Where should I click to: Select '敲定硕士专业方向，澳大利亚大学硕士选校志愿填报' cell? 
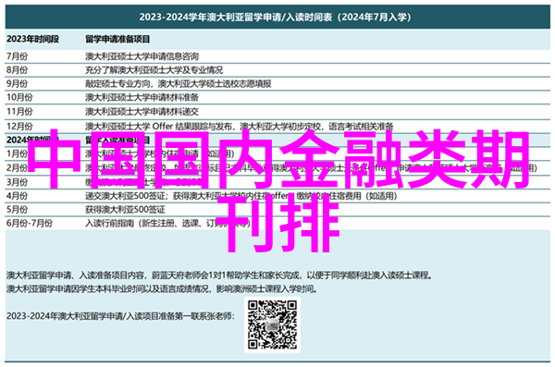[178, 83]
